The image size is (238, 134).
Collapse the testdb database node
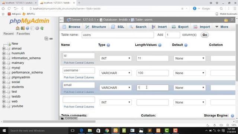[x=4, y=97]
